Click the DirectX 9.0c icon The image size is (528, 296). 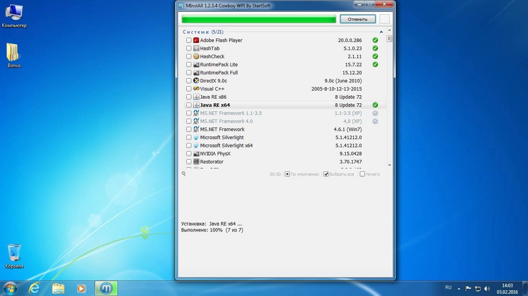196,81
